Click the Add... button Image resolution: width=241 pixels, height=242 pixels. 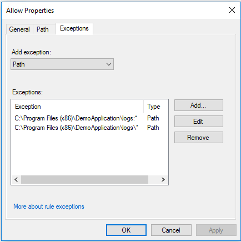199,105
